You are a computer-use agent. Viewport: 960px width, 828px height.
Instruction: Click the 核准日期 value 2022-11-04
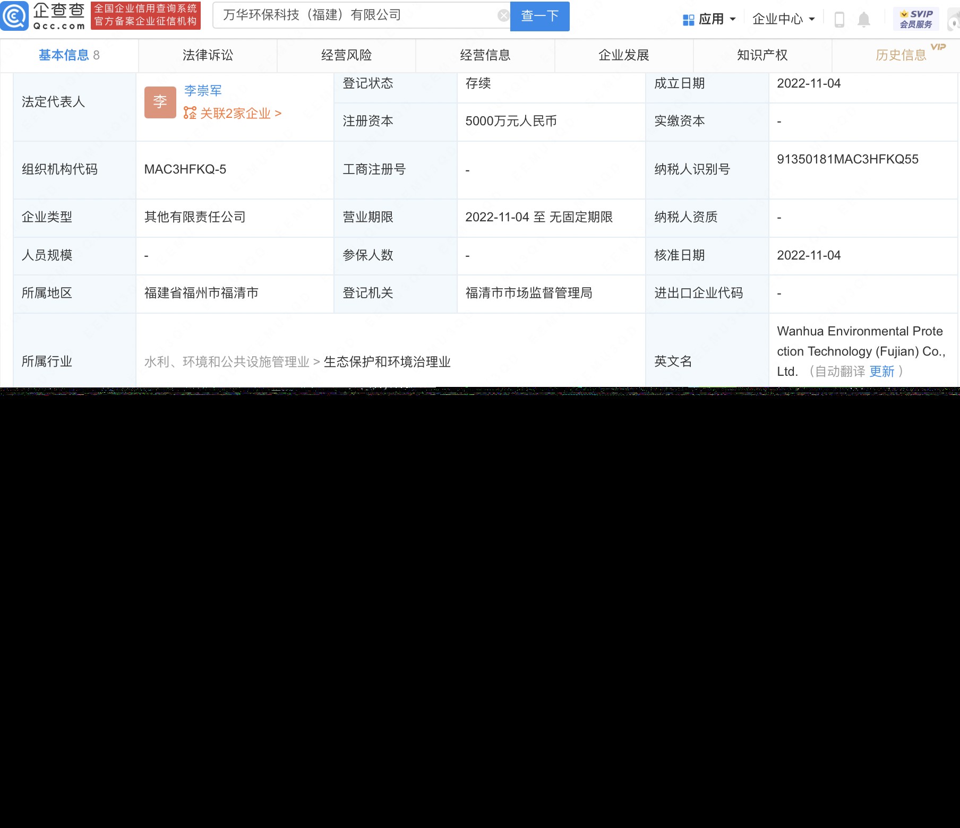pyautogui.click(x=809, y=255)
